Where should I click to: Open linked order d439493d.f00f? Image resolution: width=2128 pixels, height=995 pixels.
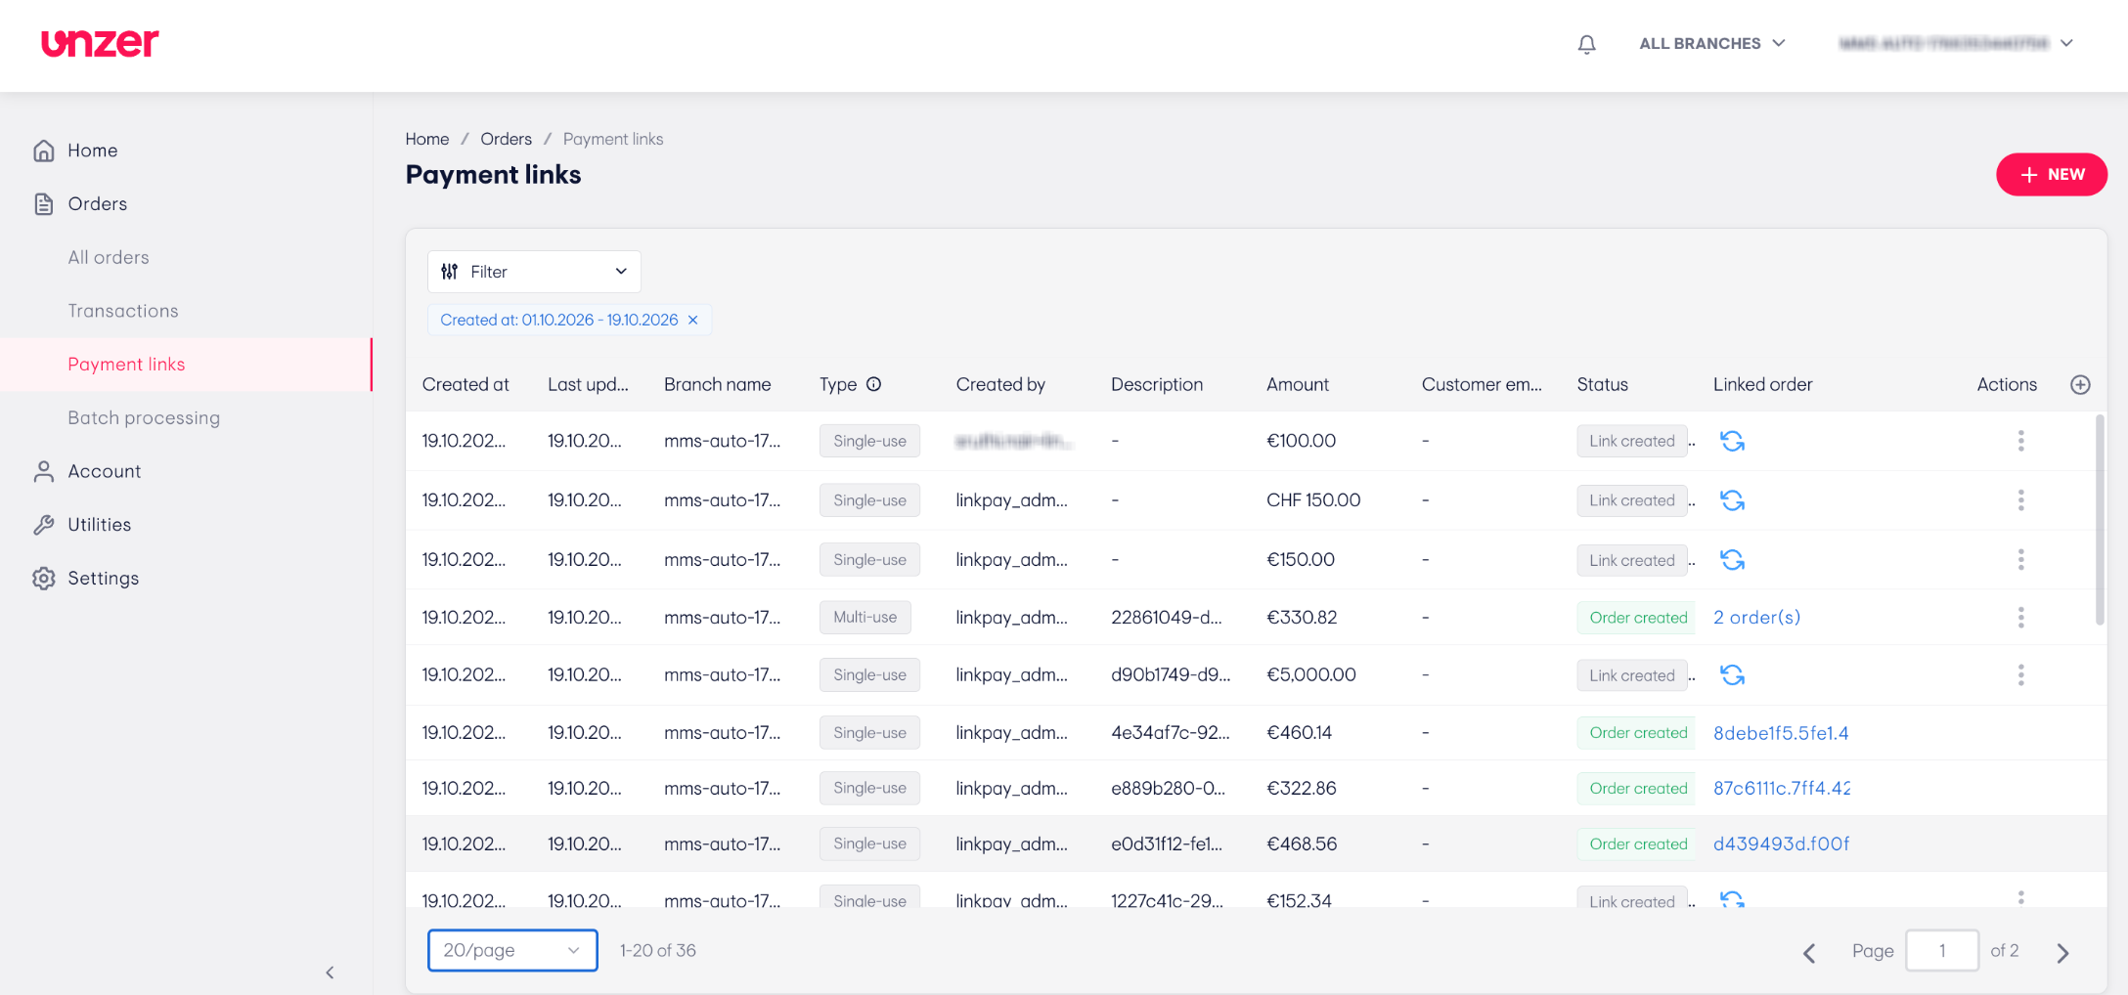point(1781,844)
